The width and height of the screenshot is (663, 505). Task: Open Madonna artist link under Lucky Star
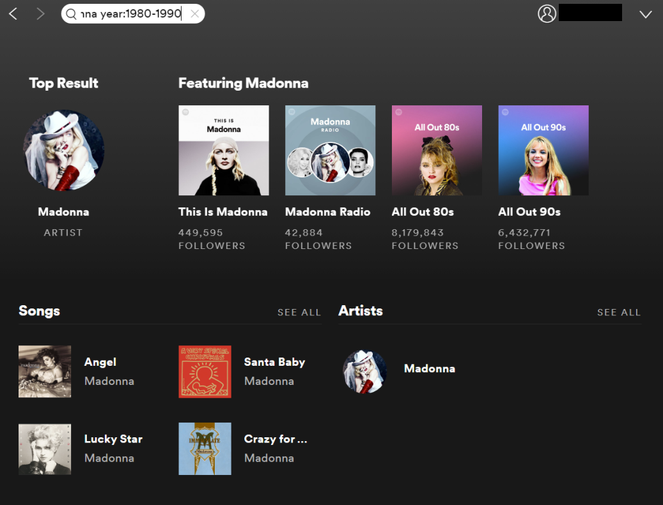[109, 458]
